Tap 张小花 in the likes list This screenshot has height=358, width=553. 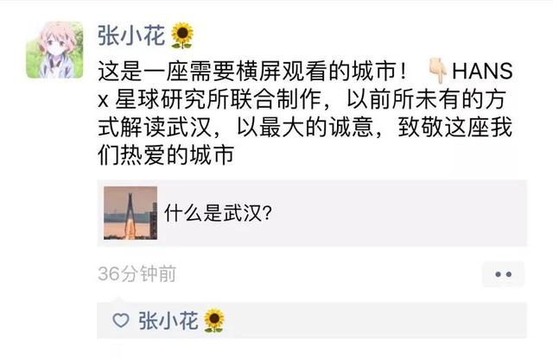click(168, 320)
